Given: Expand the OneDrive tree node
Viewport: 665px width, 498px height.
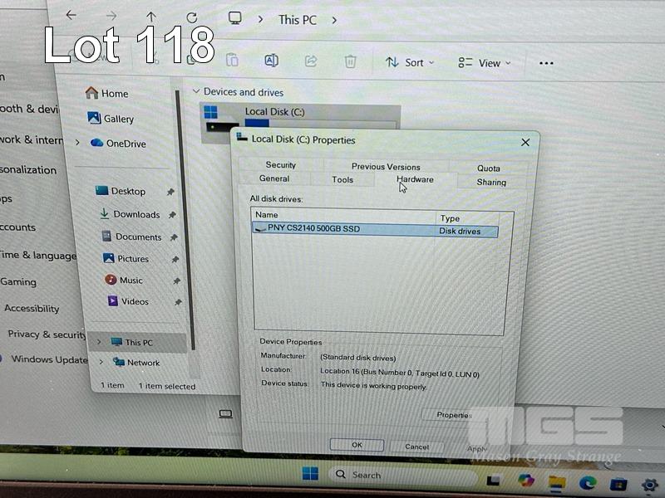Looking at the screenshot, I should [x=77, y=143].
